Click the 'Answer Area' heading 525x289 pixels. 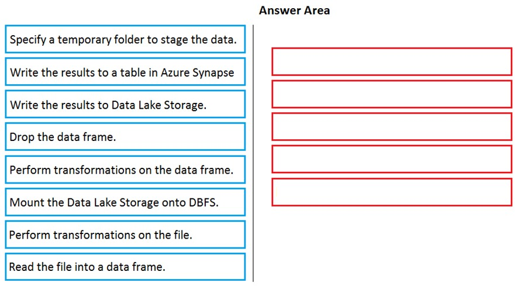coord(294,11)
